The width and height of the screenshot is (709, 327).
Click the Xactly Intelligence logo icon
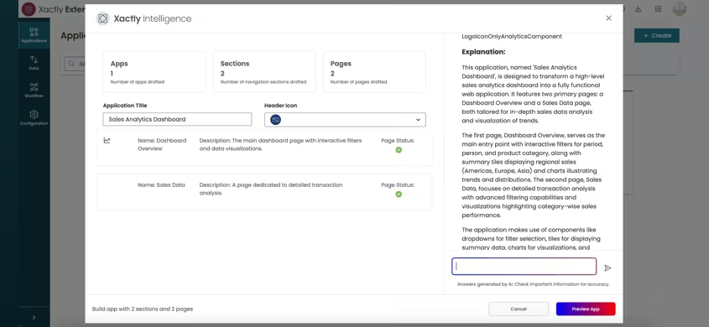[103, 18]
